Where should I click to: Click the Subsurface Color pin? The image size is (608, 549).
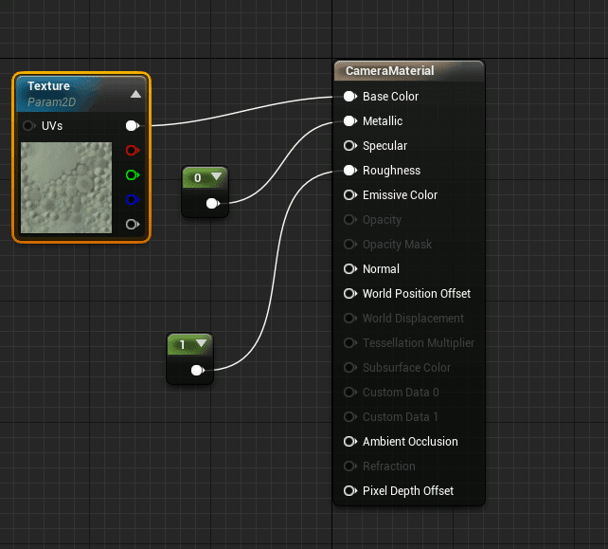350,367
